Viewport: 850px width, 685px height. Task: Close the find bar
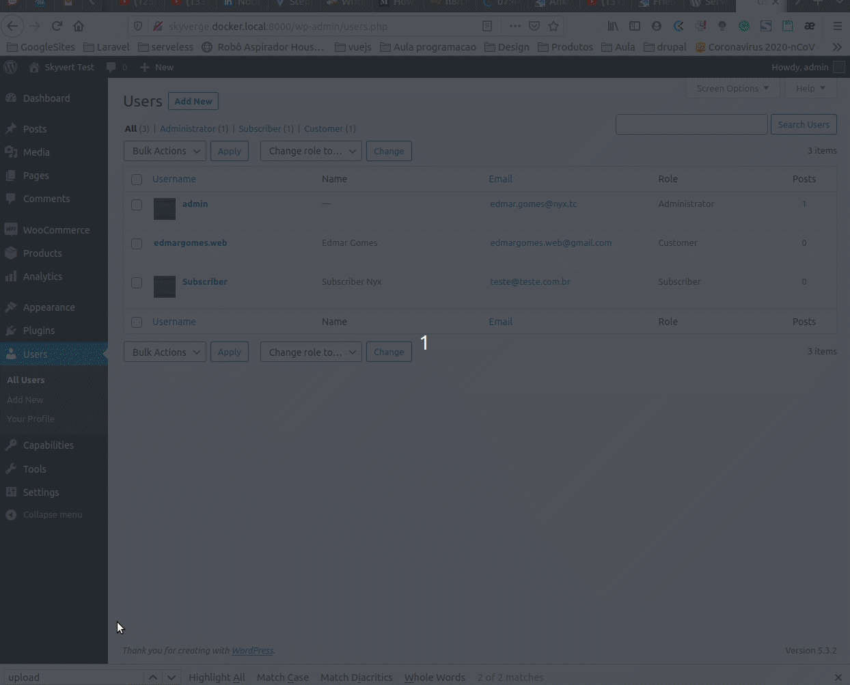[838, 677]
